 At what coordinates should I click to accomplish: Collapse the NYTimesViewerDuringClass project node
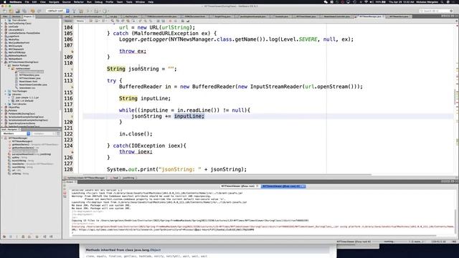click(x=2, y=62)
